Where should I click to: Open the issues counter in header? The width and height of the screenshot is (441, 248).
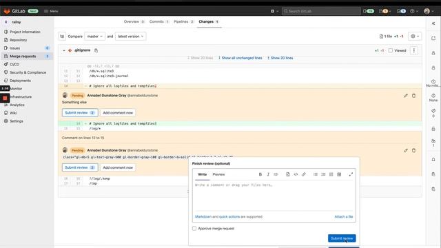click(369, 11)
